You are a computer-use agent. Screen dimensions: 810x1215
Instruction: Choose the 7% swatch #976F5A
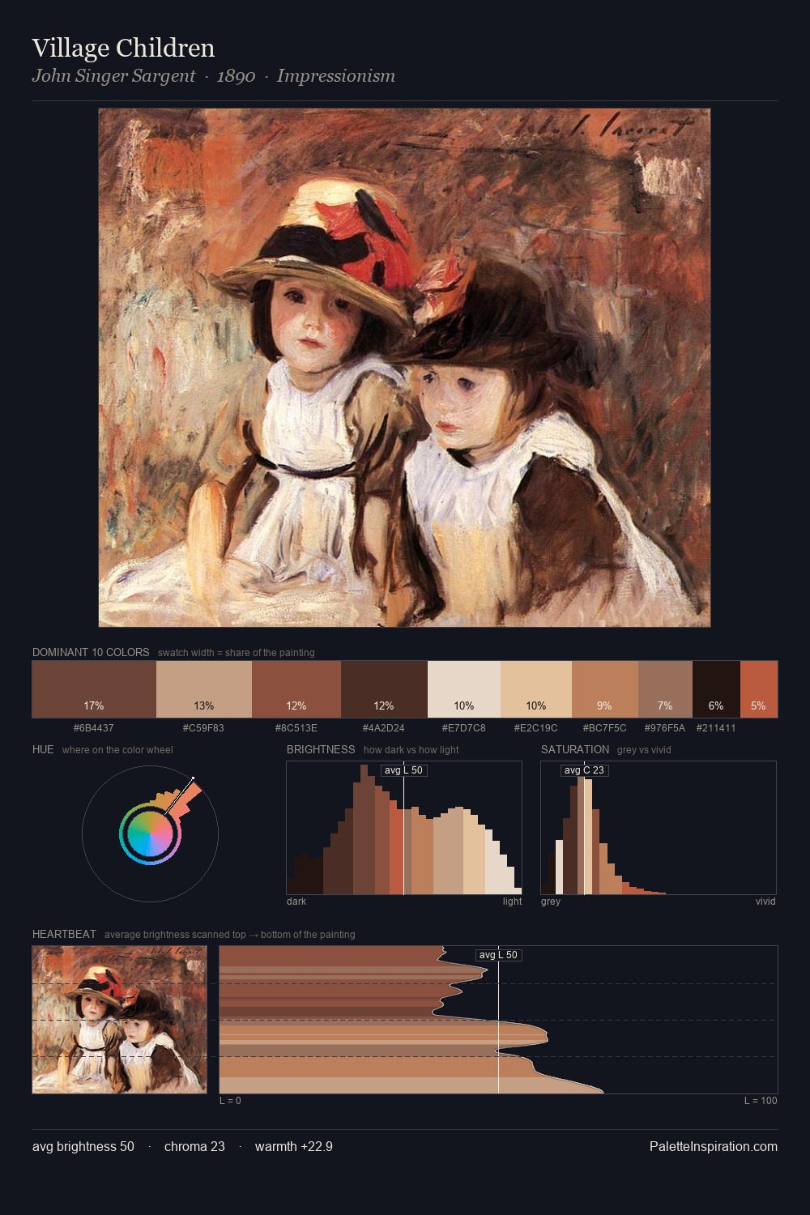[665, 689]
